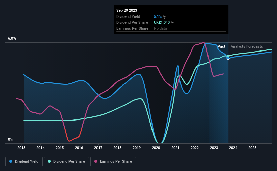This screenshot has width=277, height=171.
Task: Toggle the Dividend Per Share legend series
Action: [66, 162]
